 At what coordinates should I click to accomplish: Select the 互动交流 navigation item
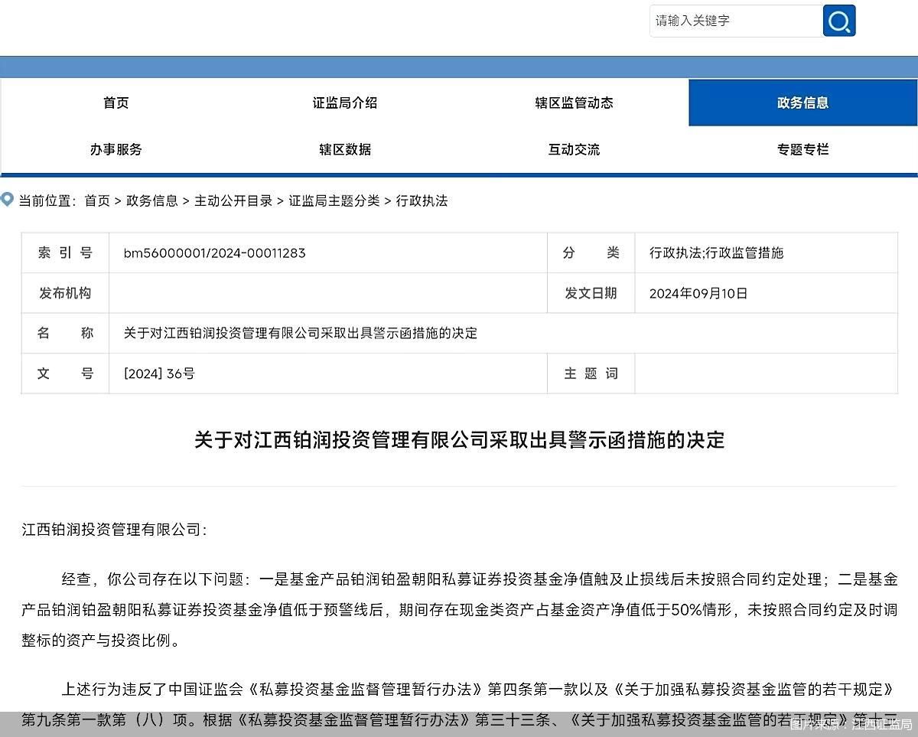click(x=573, y=150)
